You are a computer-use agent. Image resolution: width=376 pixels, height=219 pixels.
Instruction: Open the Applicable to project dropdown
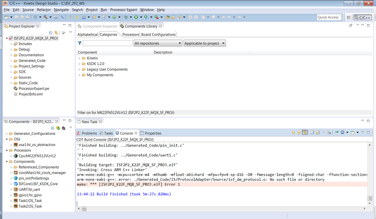205,43
